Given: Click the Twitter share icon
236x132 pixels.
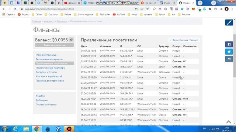Looking at the screenshot, I should pyautogui.click(x=229, y=52).
